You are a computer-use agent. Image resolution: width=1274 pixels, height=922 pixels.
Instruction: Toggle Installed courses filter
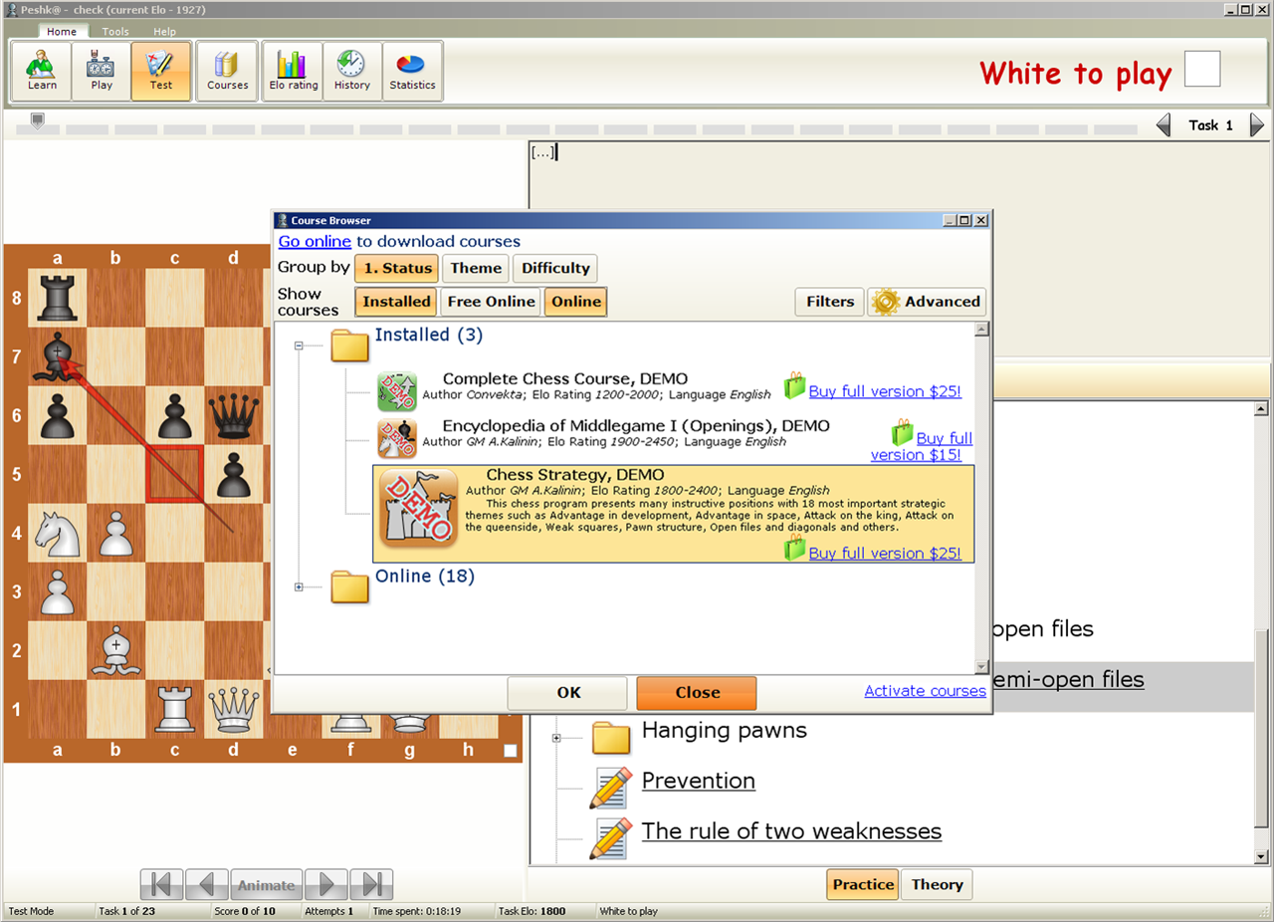pyautogui.click(x=396, y=302)
